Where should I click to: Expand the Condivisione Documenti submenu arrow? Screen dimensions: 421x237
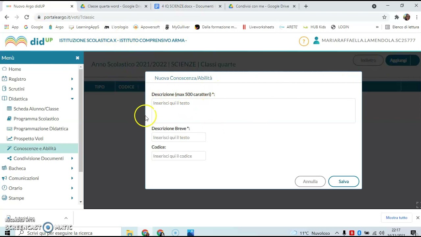[x=72, y=158]
